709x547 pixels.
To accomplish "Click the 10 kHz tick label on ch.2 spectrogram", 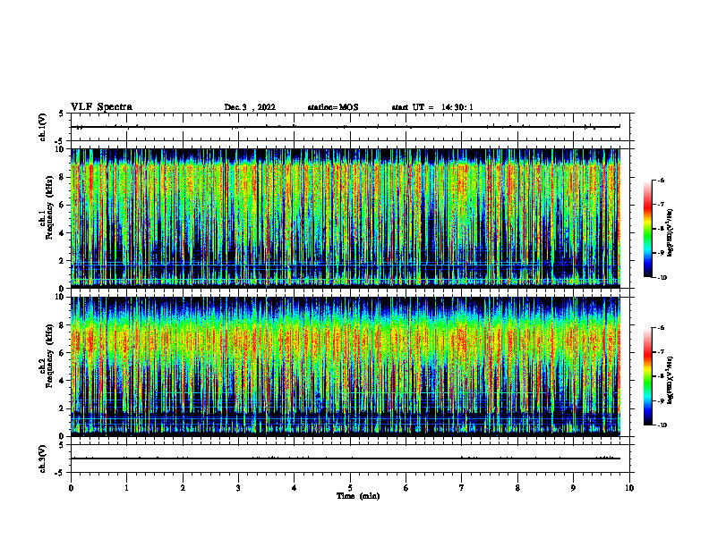I will point(60,297).
